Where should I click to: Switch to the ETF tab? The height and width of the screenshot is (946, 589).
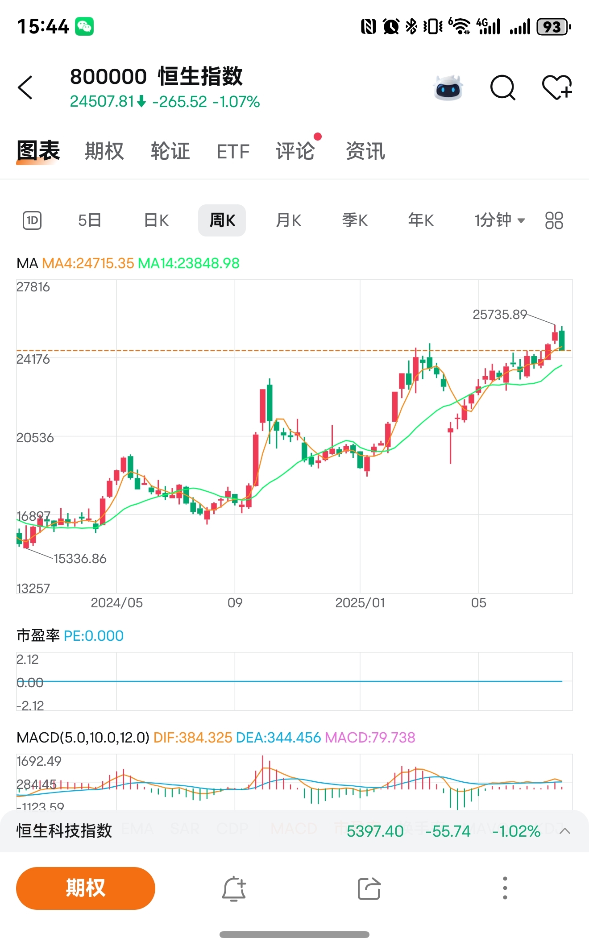233,152
